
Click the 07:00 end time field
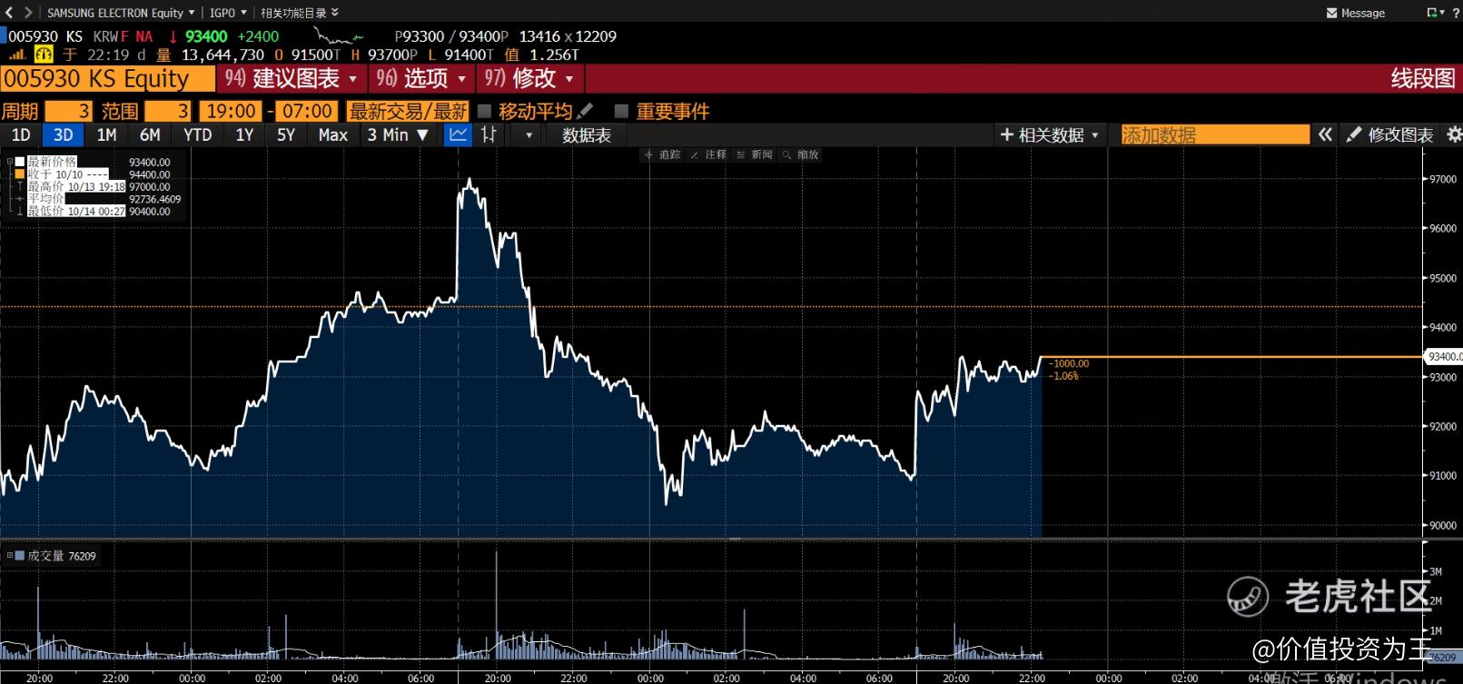point(307,111)
